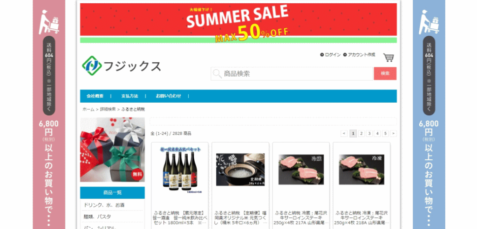477x229 pixels.
Task: Open the shopping cart icon
Action: (388, 57)
